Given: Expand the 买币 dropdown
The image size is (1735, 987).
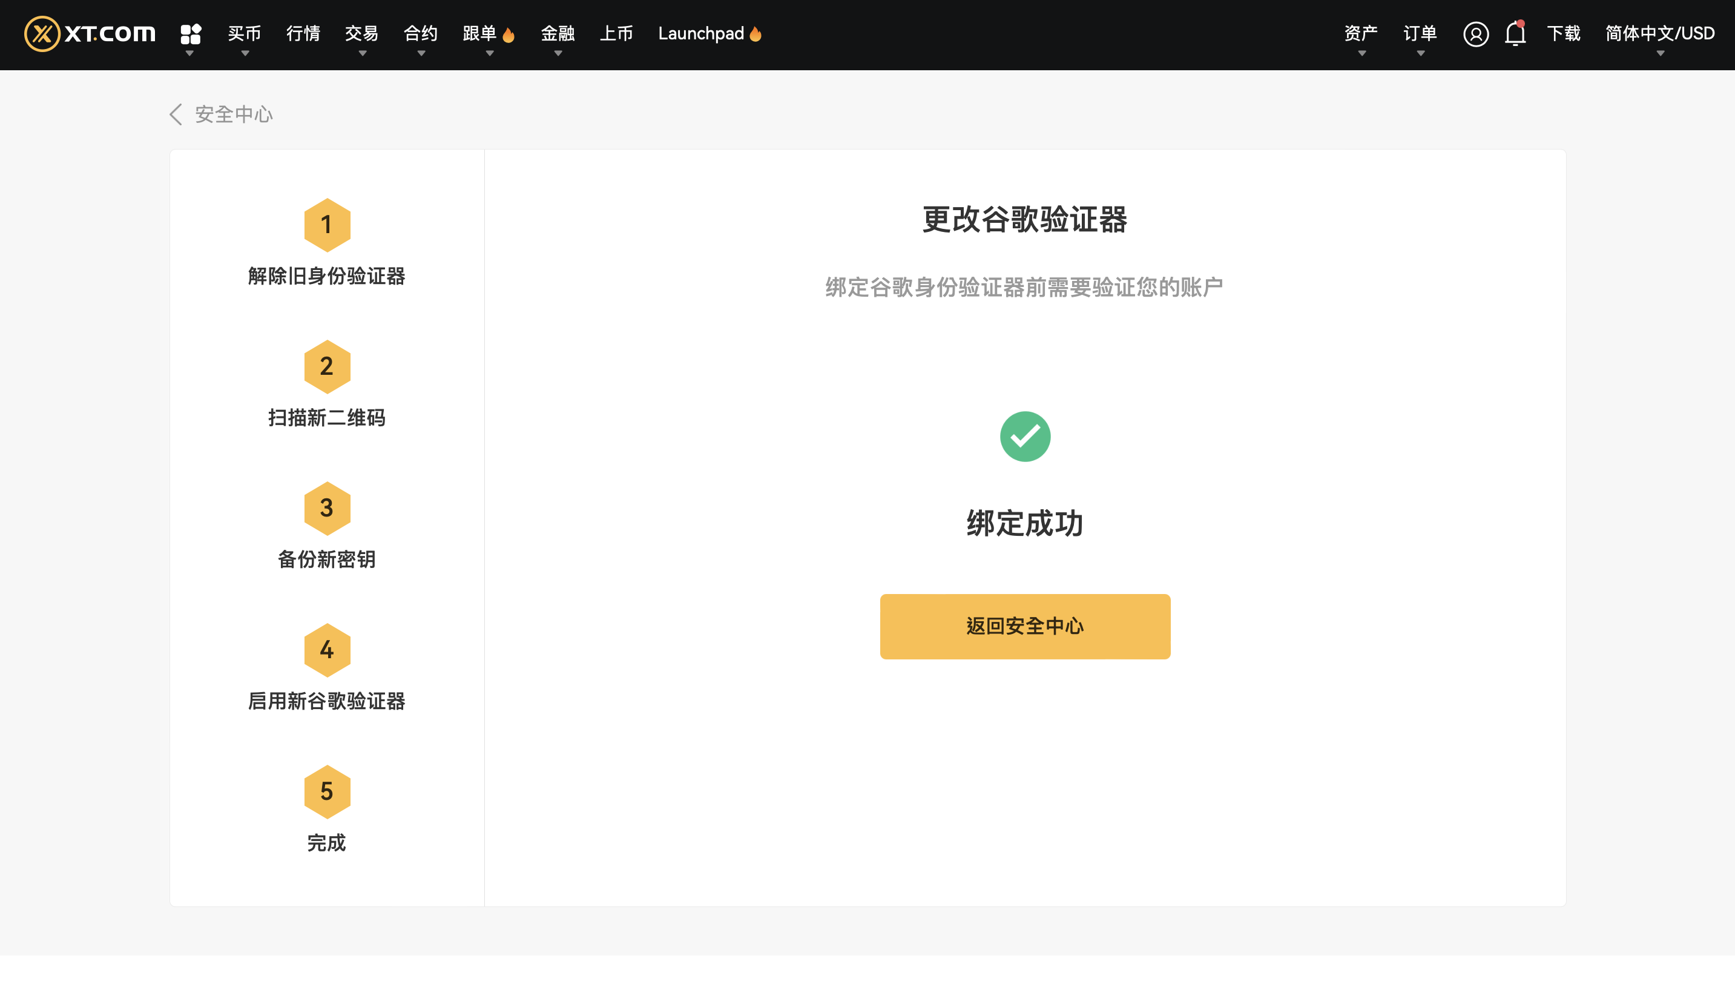Looking at the screenshot, I should [245, 34].
